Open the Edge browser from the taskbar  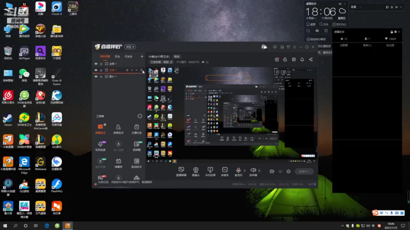pos(47,225)
